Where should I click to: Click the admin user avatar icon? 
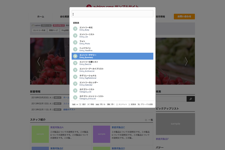click(x=33, y=26)
